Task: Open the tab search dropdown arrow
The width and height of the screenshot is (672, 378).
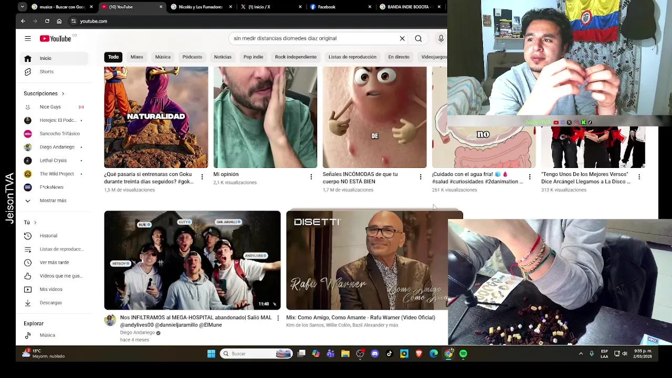Action: (x=22, y=7)
